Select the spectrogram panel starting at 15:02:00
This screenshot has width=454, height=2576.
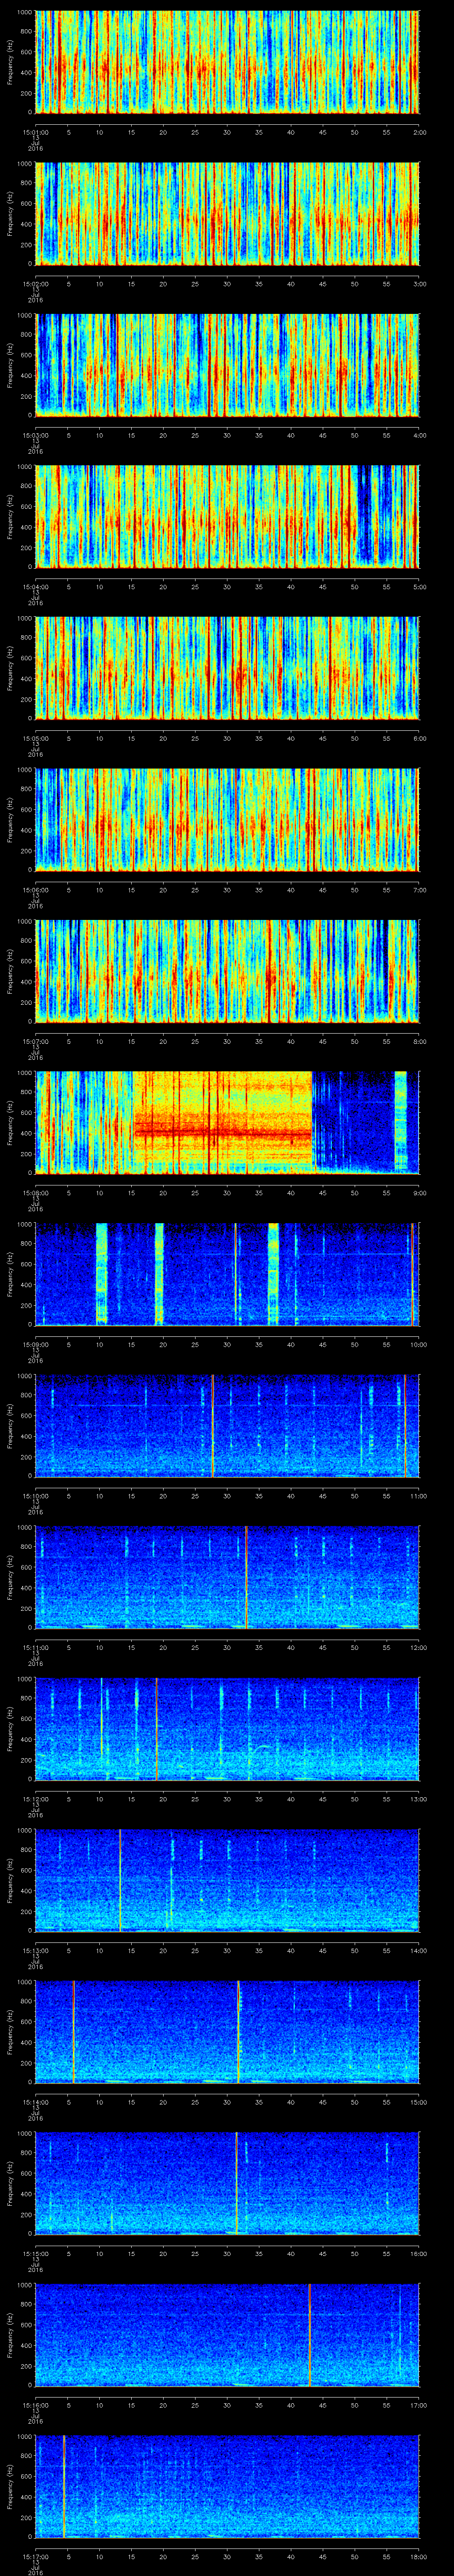[227, 213]
